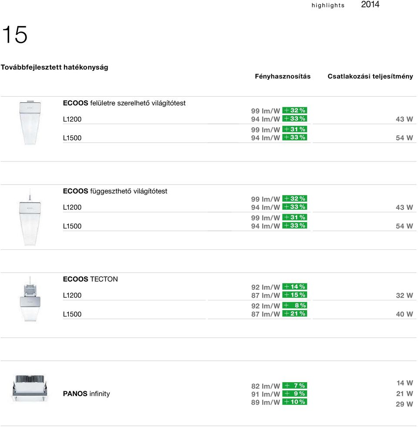Image resolution: width=418 pixels, height=427 pixels.
Task: Select "54 W" in the ECOOS felületre szerelhető section
Action: pyautogui.click(x=404, y=138)
